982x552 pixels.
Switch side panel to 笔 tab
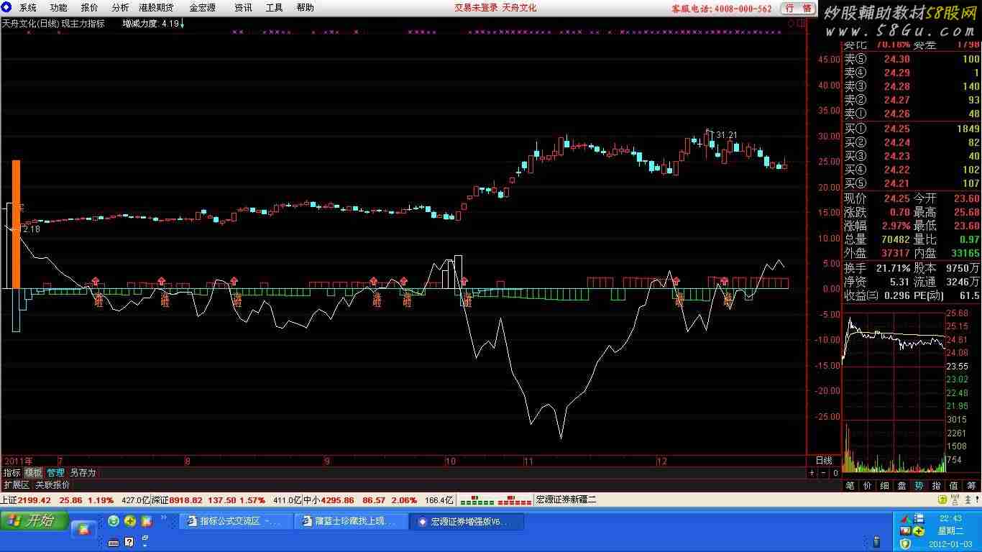850,486
